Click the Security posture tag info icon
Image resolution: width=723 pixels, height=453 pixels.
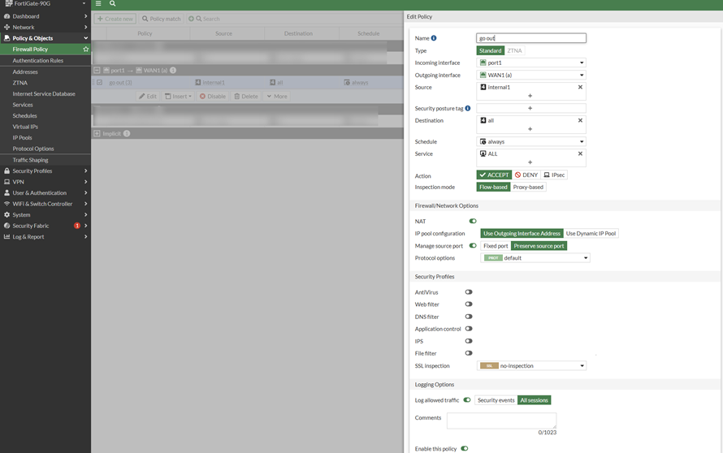(468, 108)
